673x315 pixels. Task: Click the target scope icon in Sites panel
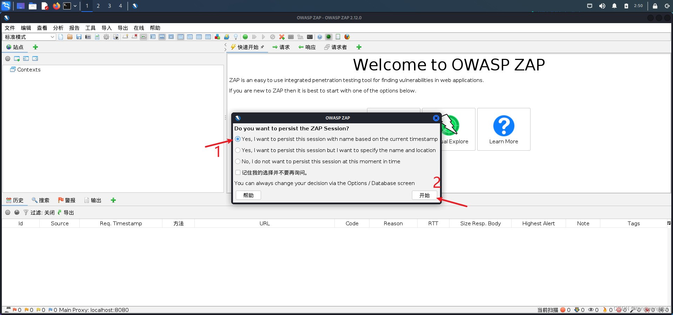8,59
